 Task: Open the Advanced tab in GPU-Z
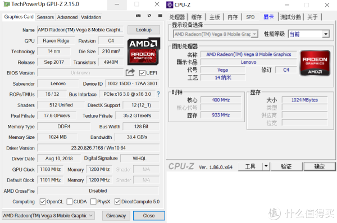coord(67,17)
